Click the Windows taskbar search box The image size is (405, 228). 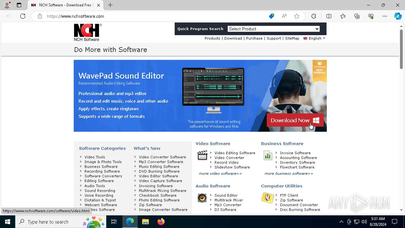tap(61, 222)
